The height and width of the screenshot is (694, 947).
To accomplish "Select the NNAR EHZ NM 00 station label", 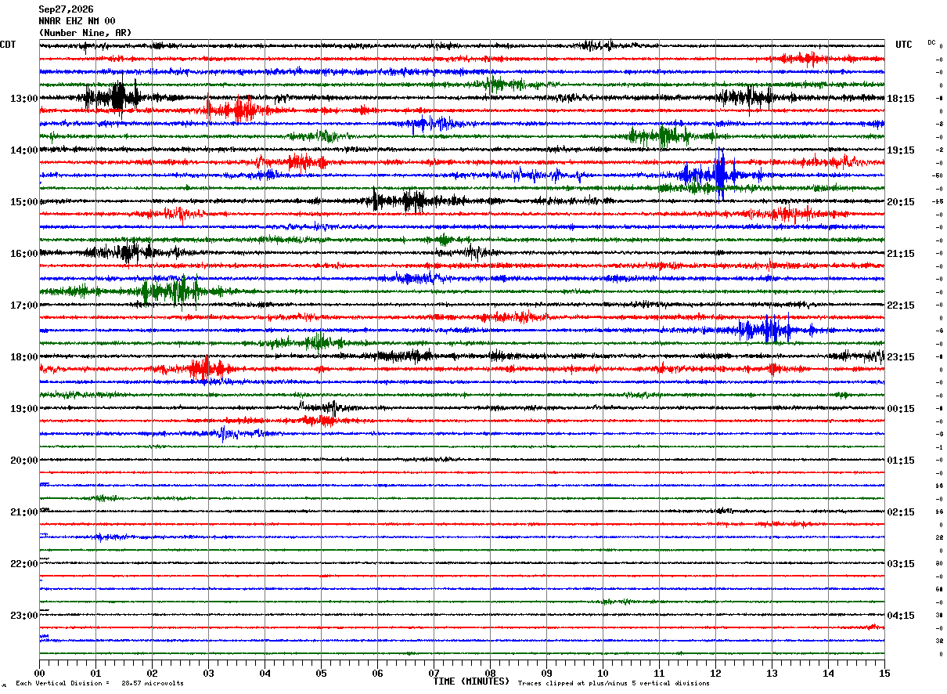I will [77, 21].
